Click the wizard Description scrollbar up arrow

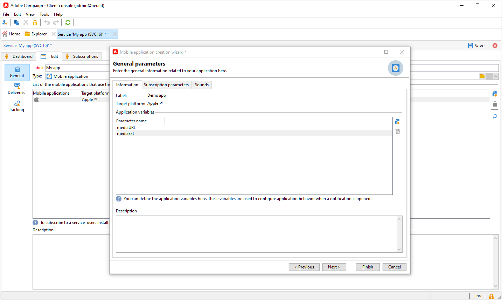pyautogui.click(x=399, y=219)
